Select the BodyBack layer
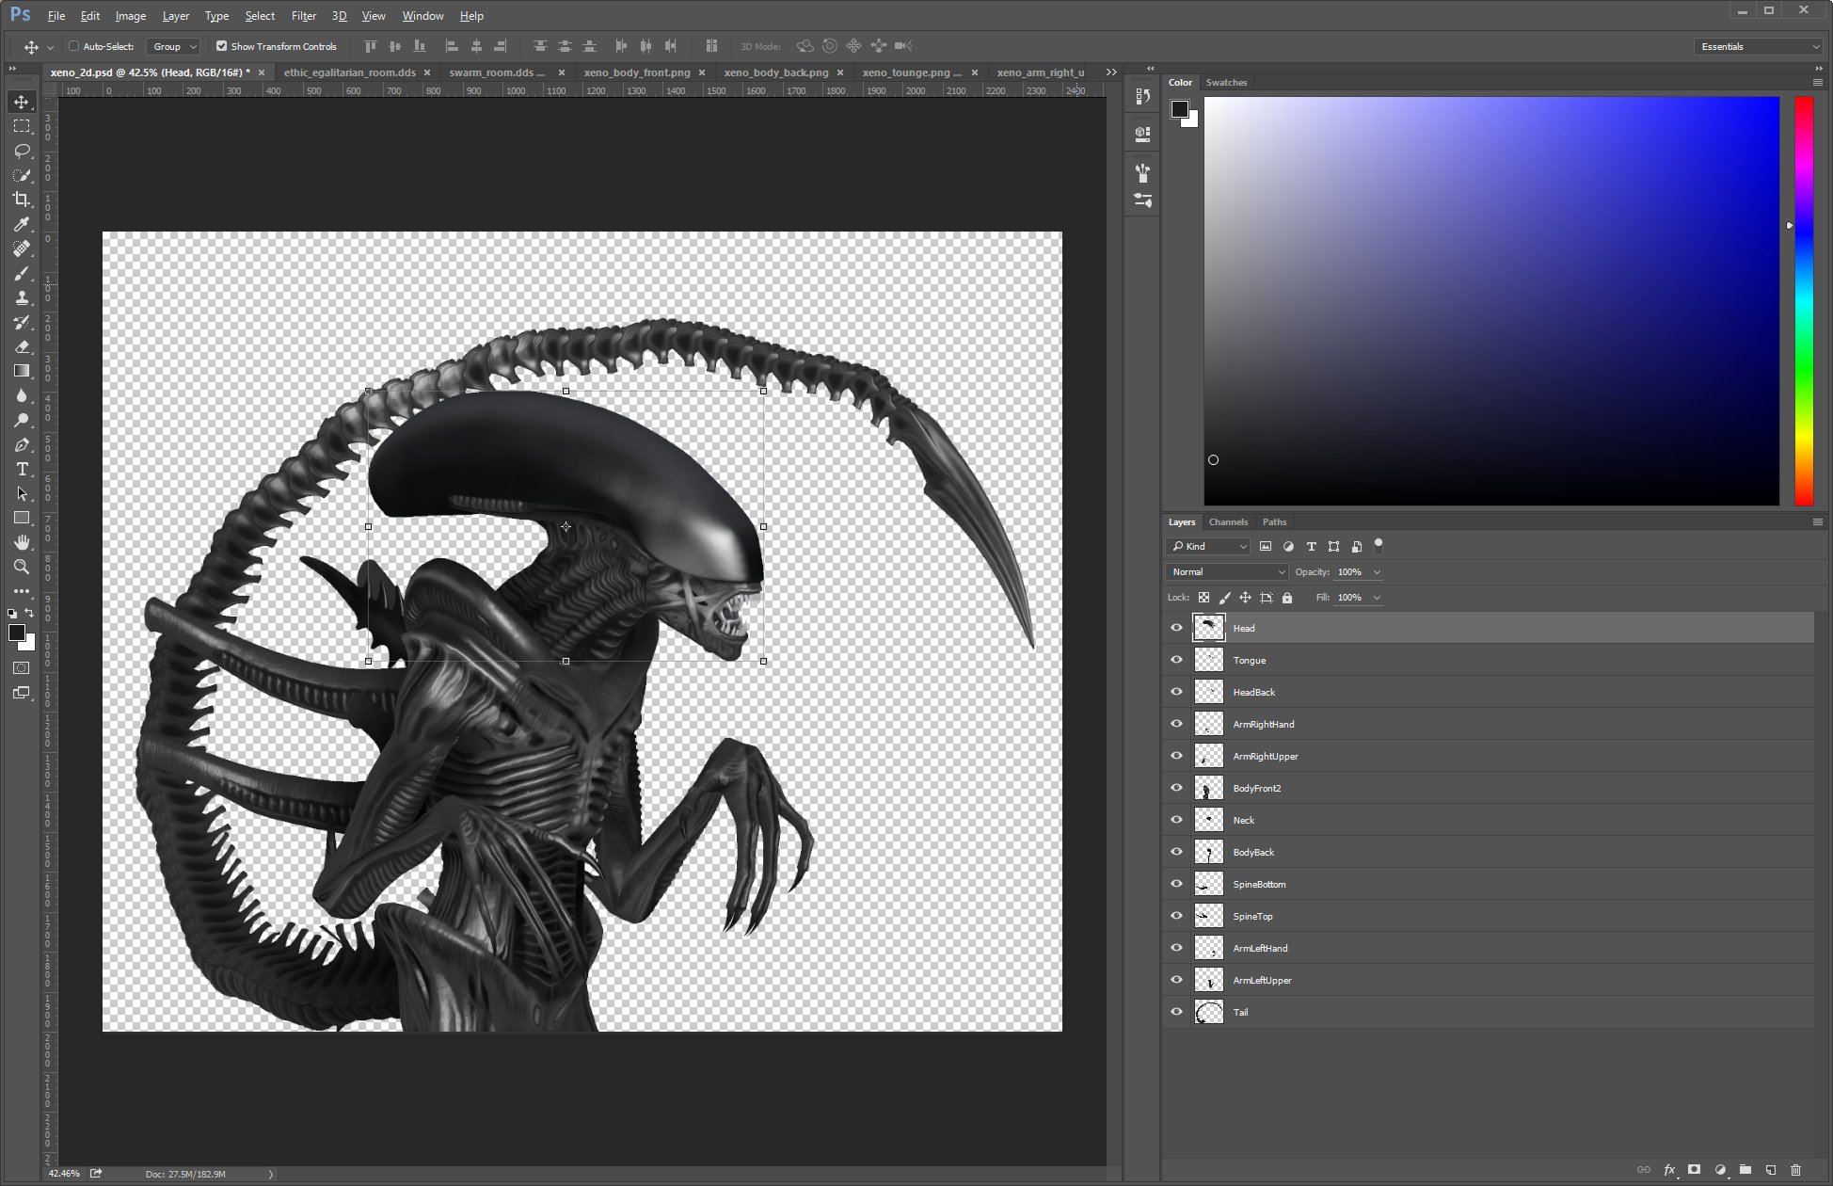This screenshot has width=1833, height=1186. click(1488, 852)
